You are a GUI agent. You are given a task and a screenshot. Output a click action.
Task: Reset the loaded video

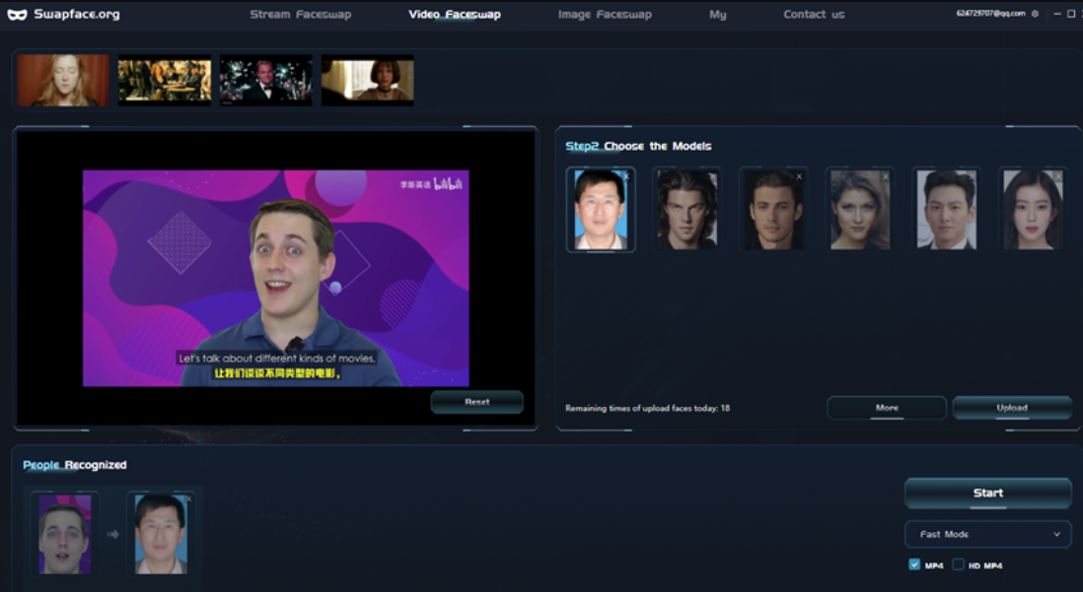coord(476,402)
